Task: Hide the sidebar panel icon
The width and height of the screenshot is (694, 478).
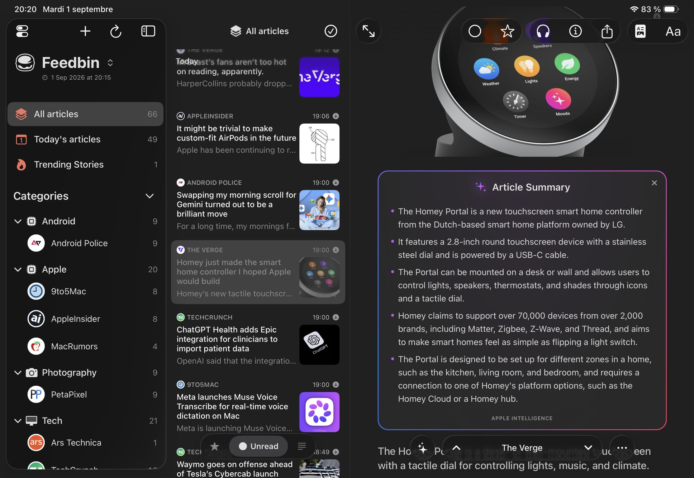Action: tap(148, 31)
